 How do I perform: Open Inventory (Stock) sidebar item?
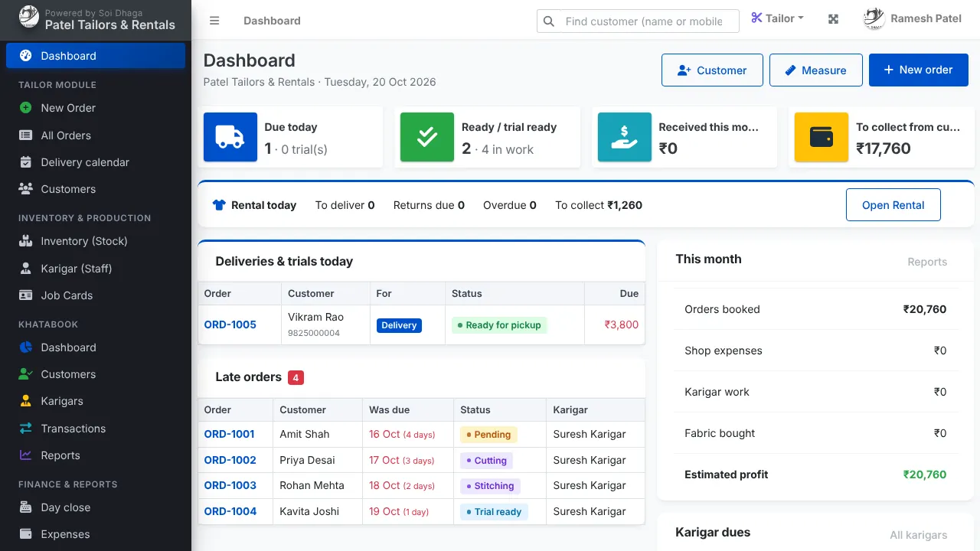96,241
